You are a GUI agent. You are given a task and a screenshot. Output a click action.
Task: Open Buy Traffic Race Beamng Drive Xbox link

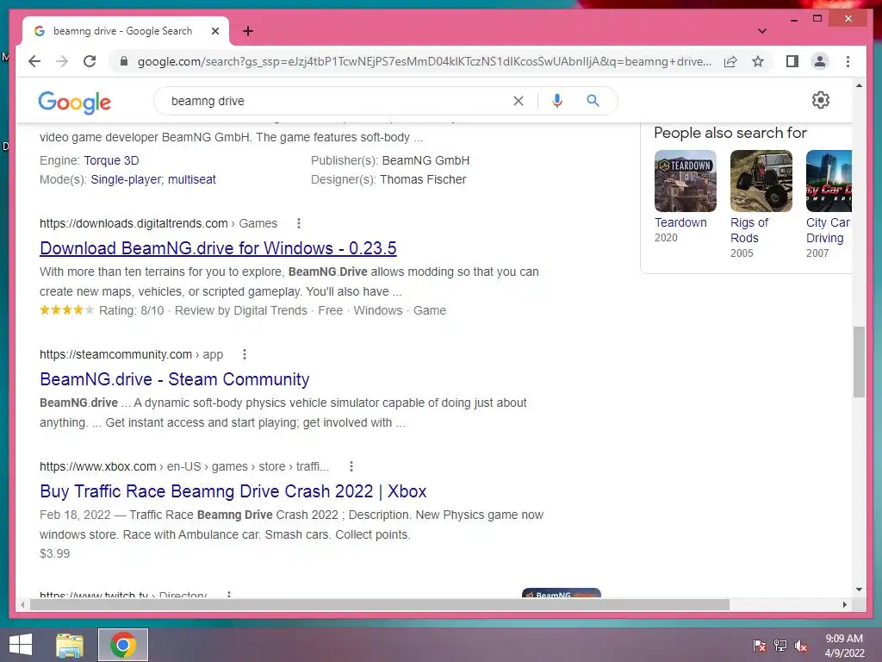coord(233,491)
